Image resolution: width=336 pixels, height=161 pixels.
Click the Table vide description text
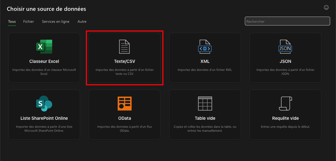[x=205, y=129]
